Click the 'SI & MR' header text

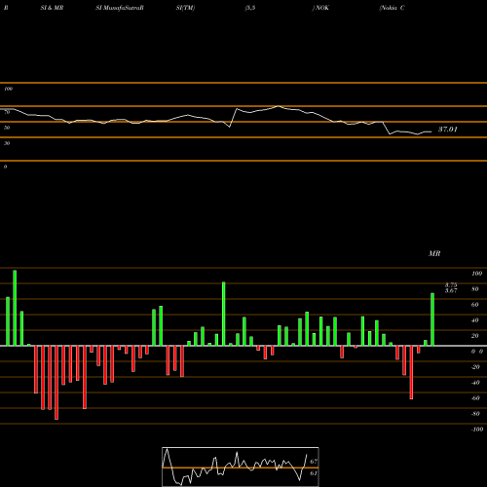52,8
